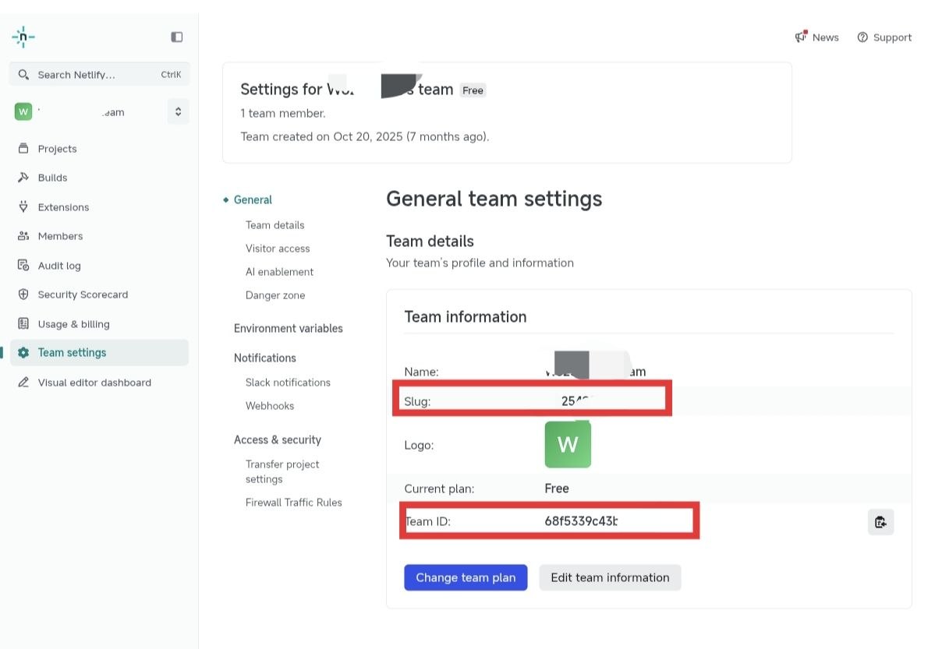
Task: Click the Team settings gear icon
Action: (23, 353)
